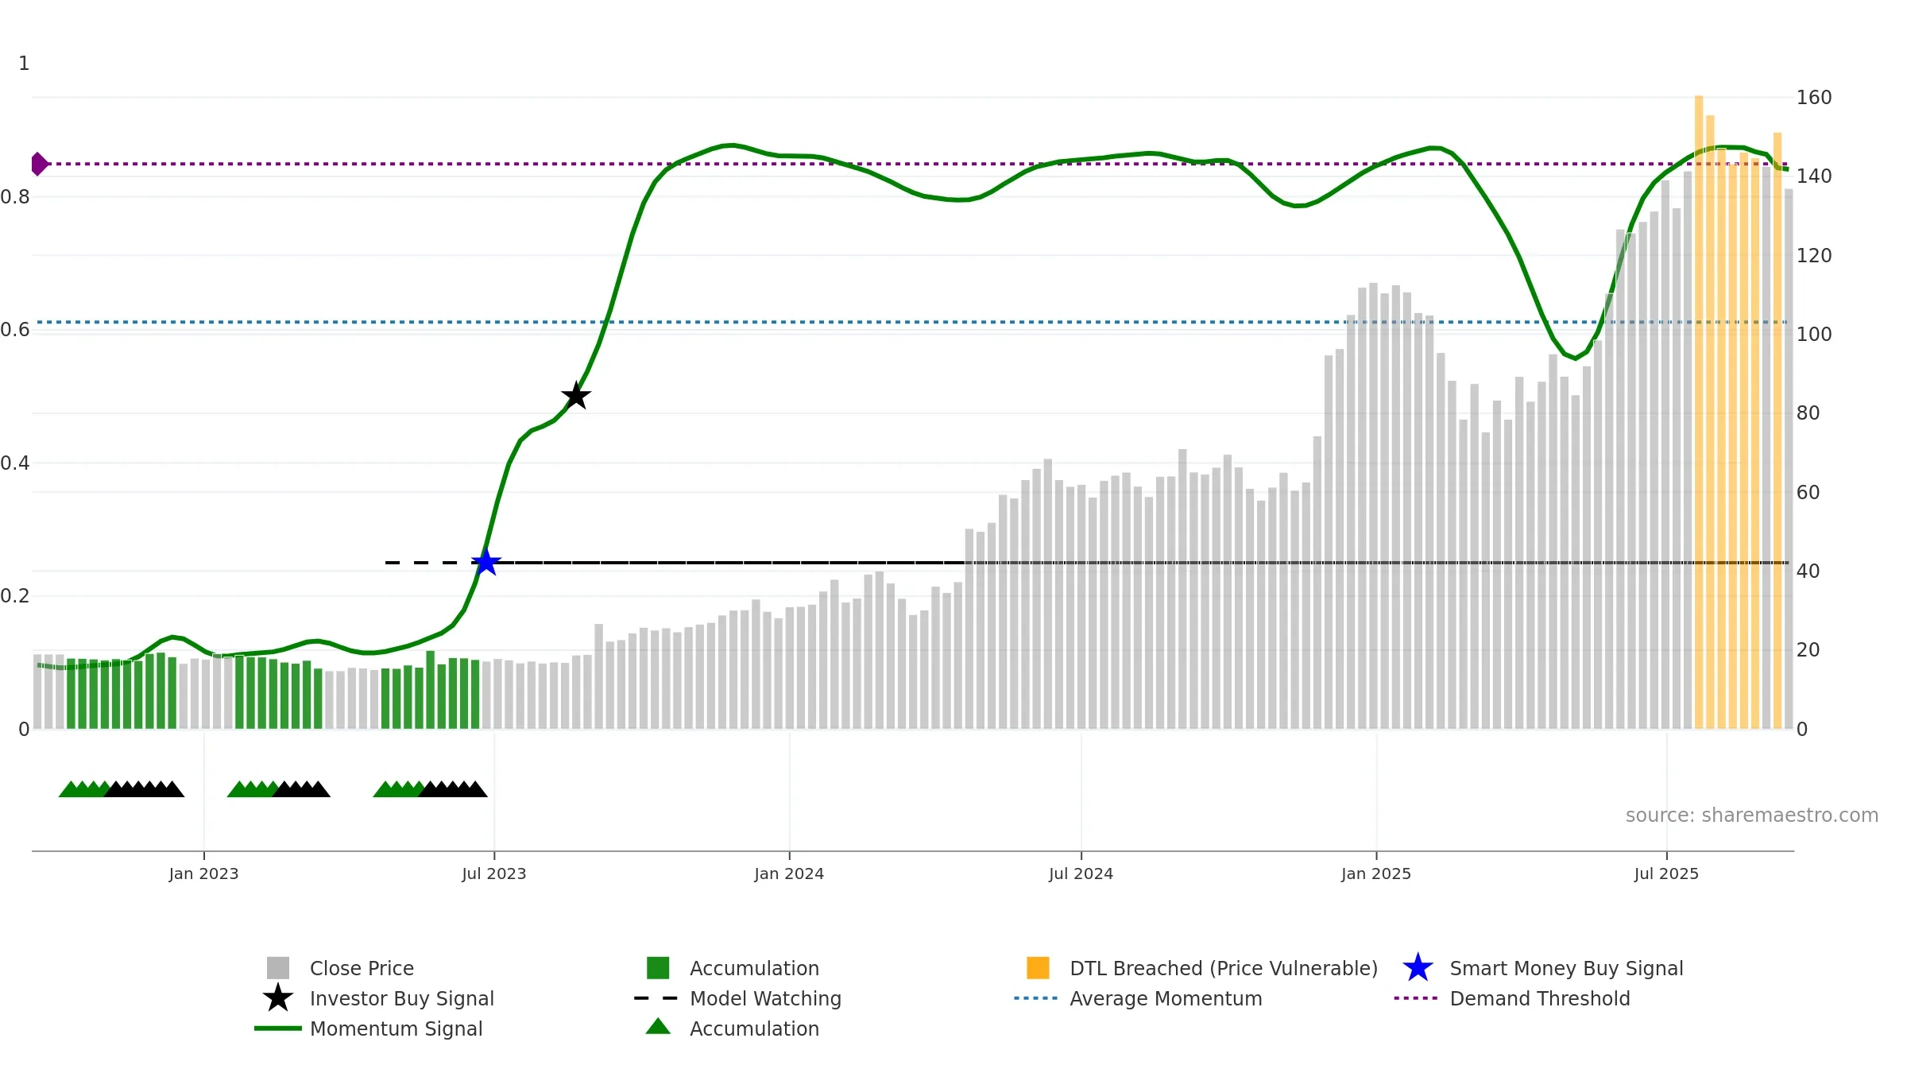
Task: Click the Jul 2024 x-axis label
Action: click(1081, 874)
